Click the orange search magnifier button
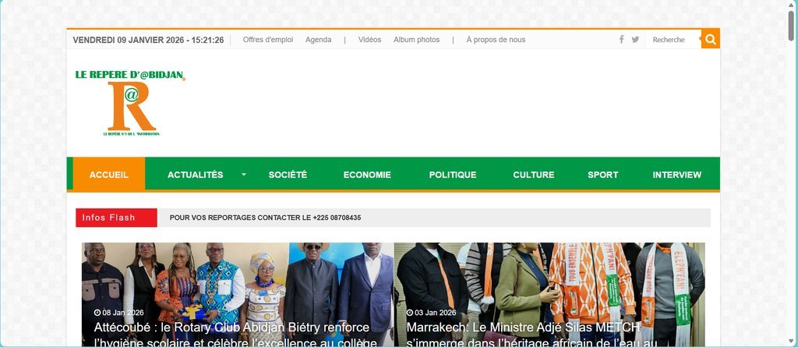Image resolution: width=798 pixels, height=347 pixels. tap(711, 39)
